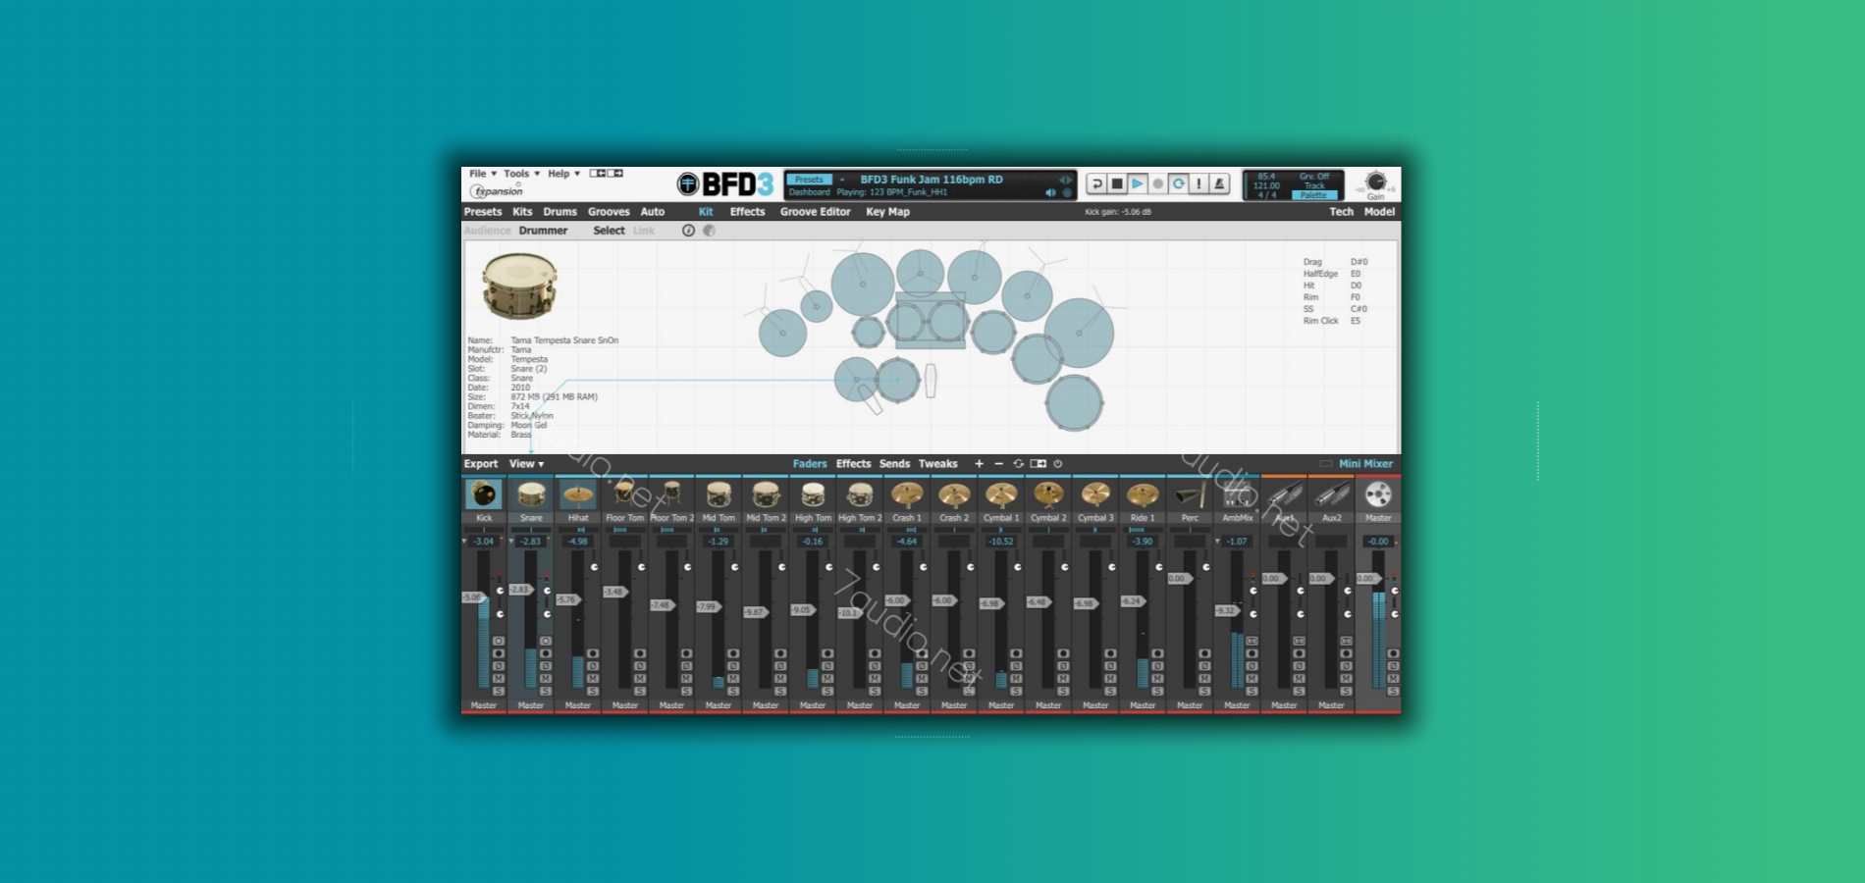Viewport: 1865px width, 883px height.
Task: Select the AmbMix channel icon
Action: pos(1237,494)
